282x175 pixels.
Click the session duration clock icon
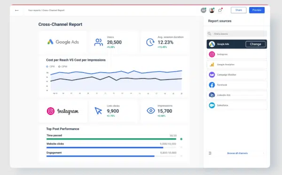point(150,42)
